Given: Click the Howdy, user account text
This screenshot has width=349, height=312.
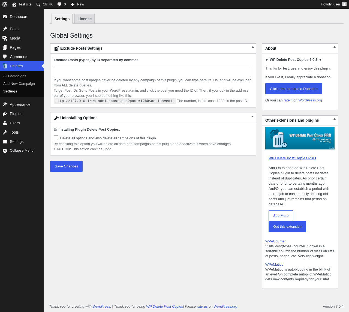Looking at the screenshot, I should [x=330, y=4].
